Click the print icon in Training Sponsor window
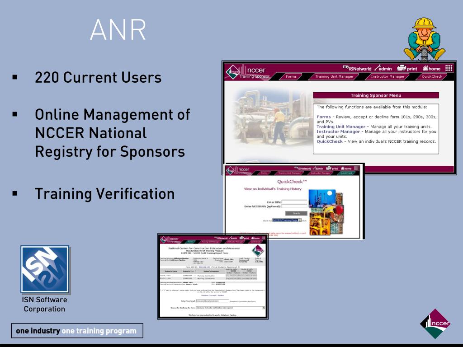This screenshot has height=347, width=463. click(x=407, y=69)
